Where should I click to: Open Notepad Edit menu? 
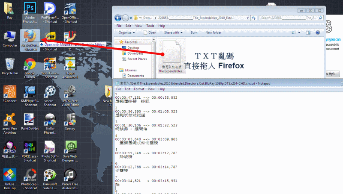pos(127,89)
